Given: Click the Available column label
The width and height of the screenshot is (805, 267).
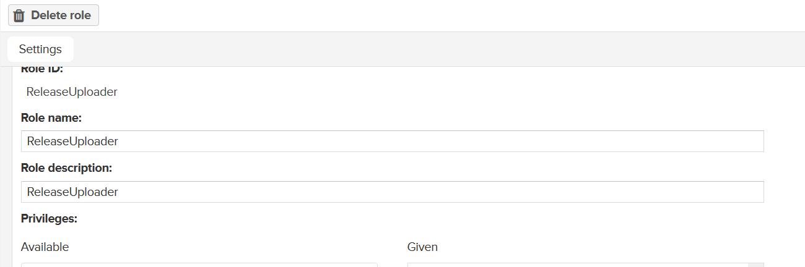Looking at the screenshot, I should point(45,247).
